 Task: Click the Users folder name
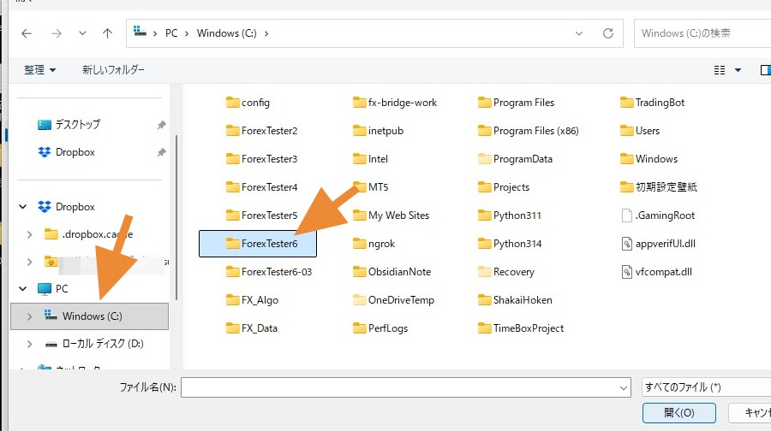click(648, 131)
